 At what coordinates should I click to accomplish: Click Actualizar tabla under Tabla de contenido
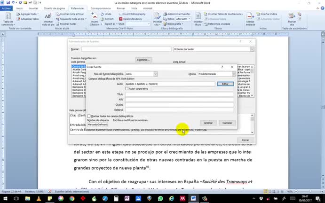click(28, 19)
